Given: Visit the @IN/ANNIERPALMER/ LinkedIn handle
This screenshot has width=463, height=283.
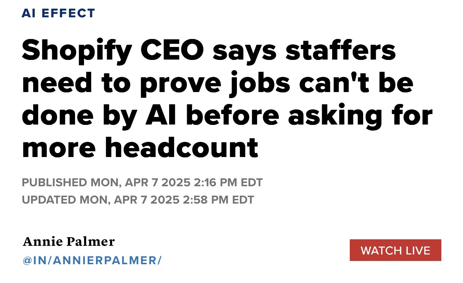Looking at the screenshot, I should tap(92, 260).
